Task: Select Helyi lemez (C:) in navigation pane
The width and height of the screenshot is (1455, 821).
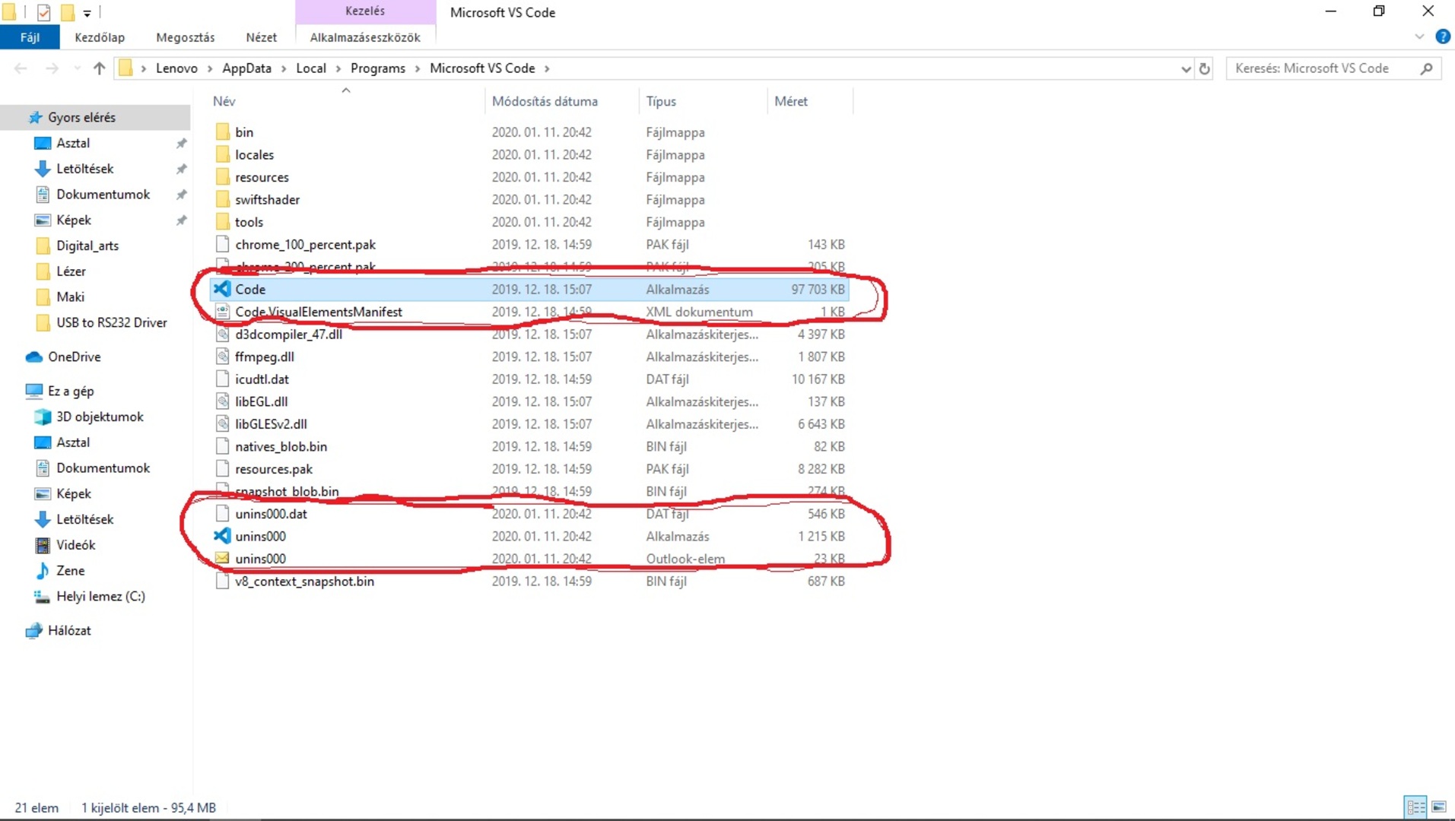Action: [x=100, y=596]
